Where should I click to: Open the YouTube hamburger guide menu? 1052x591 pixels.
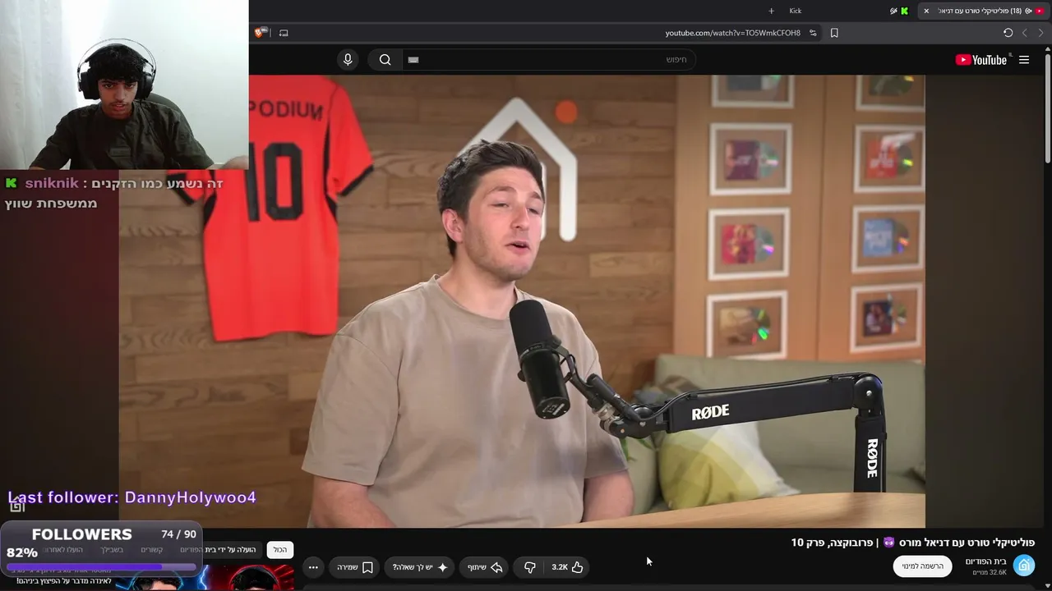coord(1024,60)
